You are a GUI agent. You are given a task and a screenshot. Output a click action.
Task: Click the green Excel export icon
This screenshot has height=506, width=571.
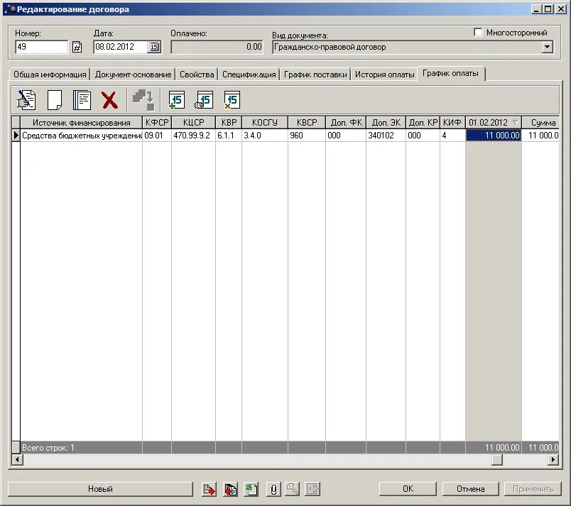click(251, 489)
